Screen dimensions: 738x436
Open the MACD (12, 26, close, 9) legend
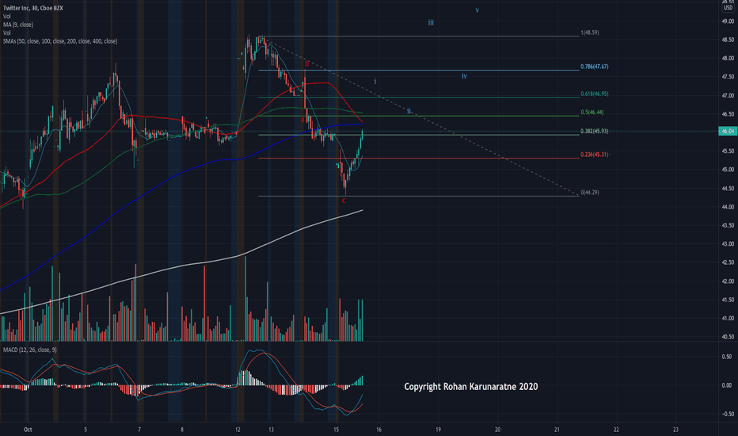coord(30,350)
